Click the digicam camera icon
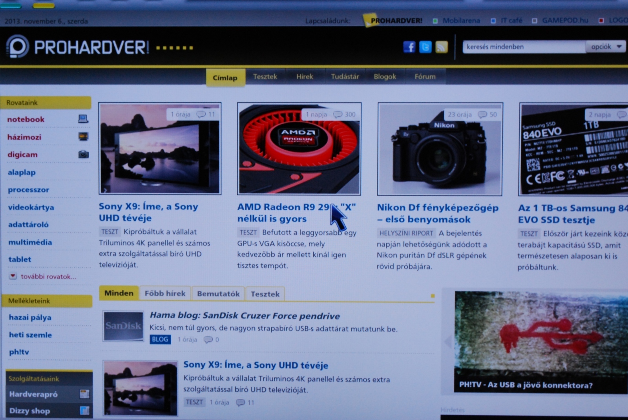Screen dimensions: 628x420 click(x=83, y=154)
